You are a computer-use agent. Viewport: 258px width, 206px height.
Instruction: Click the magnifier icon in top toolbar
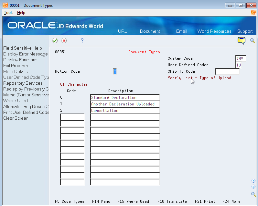[x=253, y=41]
